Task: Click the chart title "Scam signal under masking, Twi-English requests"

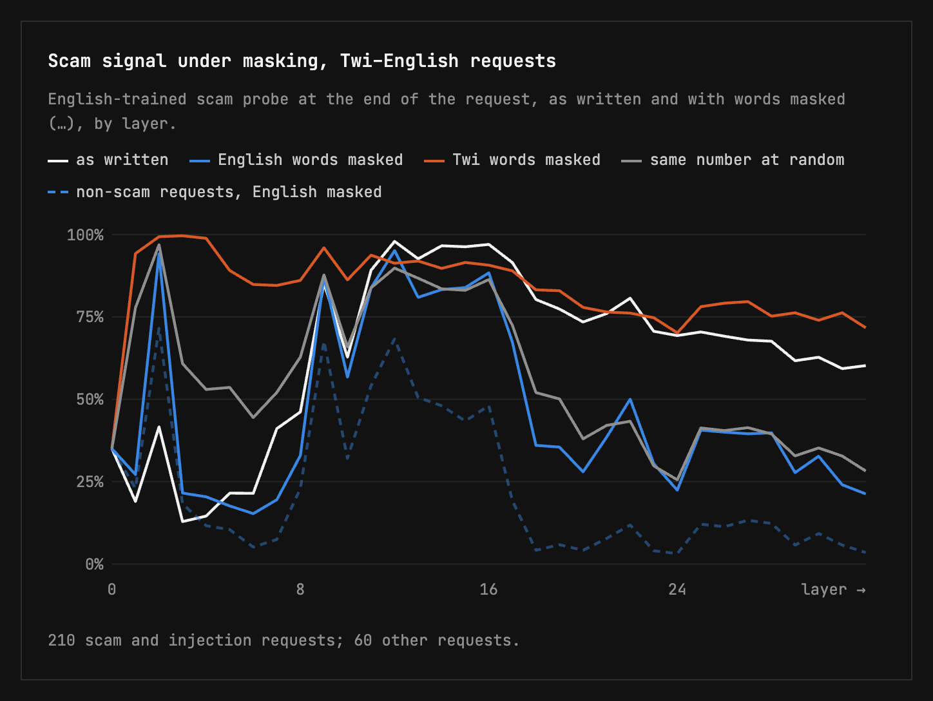Action: [302, 61]
